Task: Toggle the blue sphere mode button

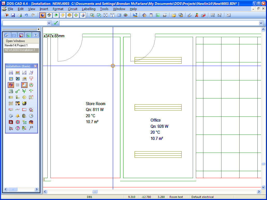Action: click(x=42, y=15)
